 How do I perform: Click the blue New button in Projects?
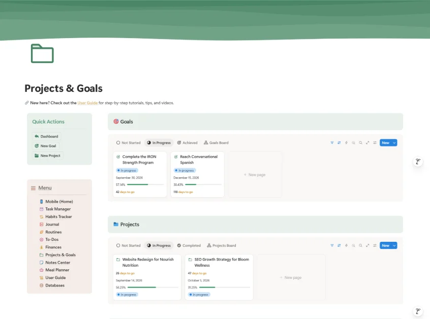386,245
